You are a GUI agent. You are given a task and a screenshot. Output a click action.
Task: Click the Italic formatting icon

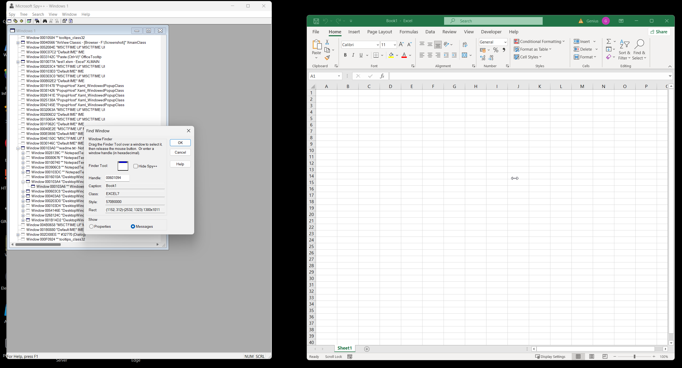[353, 55]
